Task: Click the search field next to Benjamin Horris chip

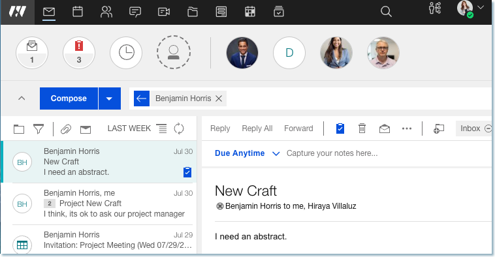Action: pyautogui.click(x=359, y=98)
